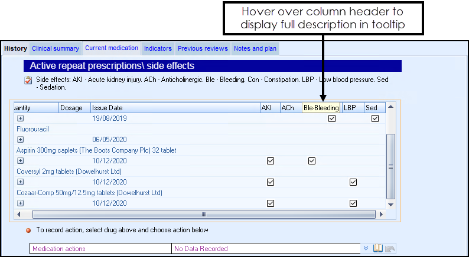Image resolution: width=469 pixels, height=257 pixels.
Task: Click the notepad icon beside Side effects text
Action: 28,80
